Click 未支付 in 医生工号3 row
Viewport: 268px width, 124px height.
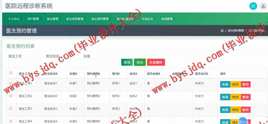click(199, 108)
